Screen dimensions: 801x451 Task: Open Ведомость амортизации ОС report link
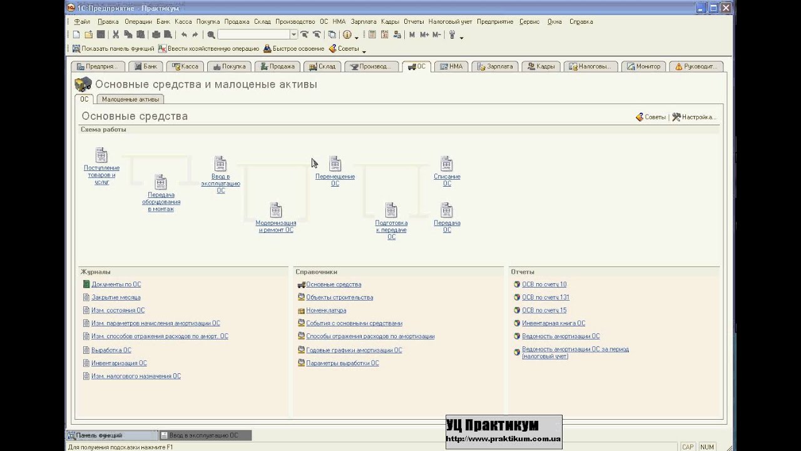(x=561, y=336)
